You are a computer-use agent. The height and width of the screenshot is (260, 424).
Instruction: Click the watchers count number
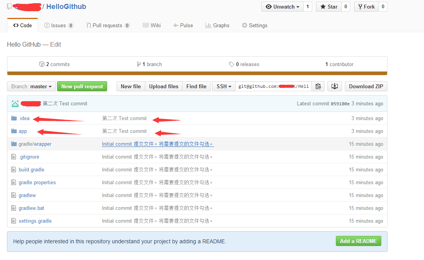[308, 7]
